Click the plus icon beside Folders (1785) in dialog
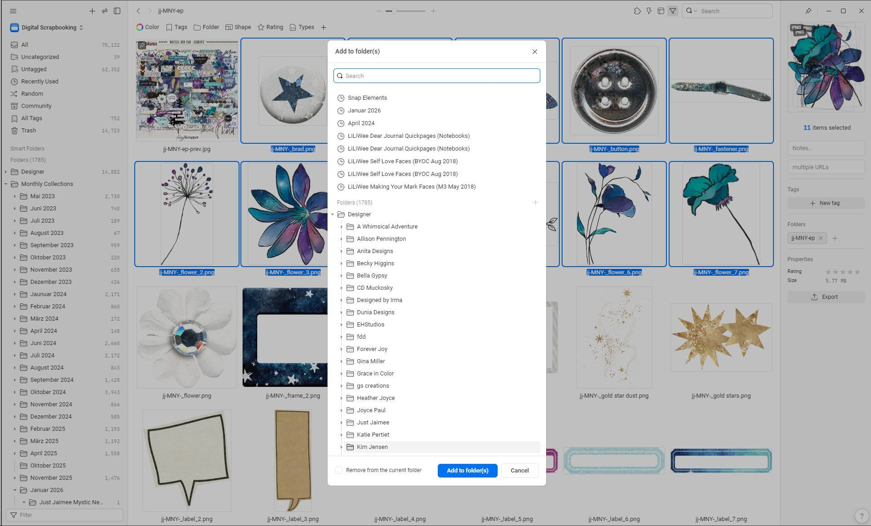Screen dimensions: 871x526 tap(535, 203)
